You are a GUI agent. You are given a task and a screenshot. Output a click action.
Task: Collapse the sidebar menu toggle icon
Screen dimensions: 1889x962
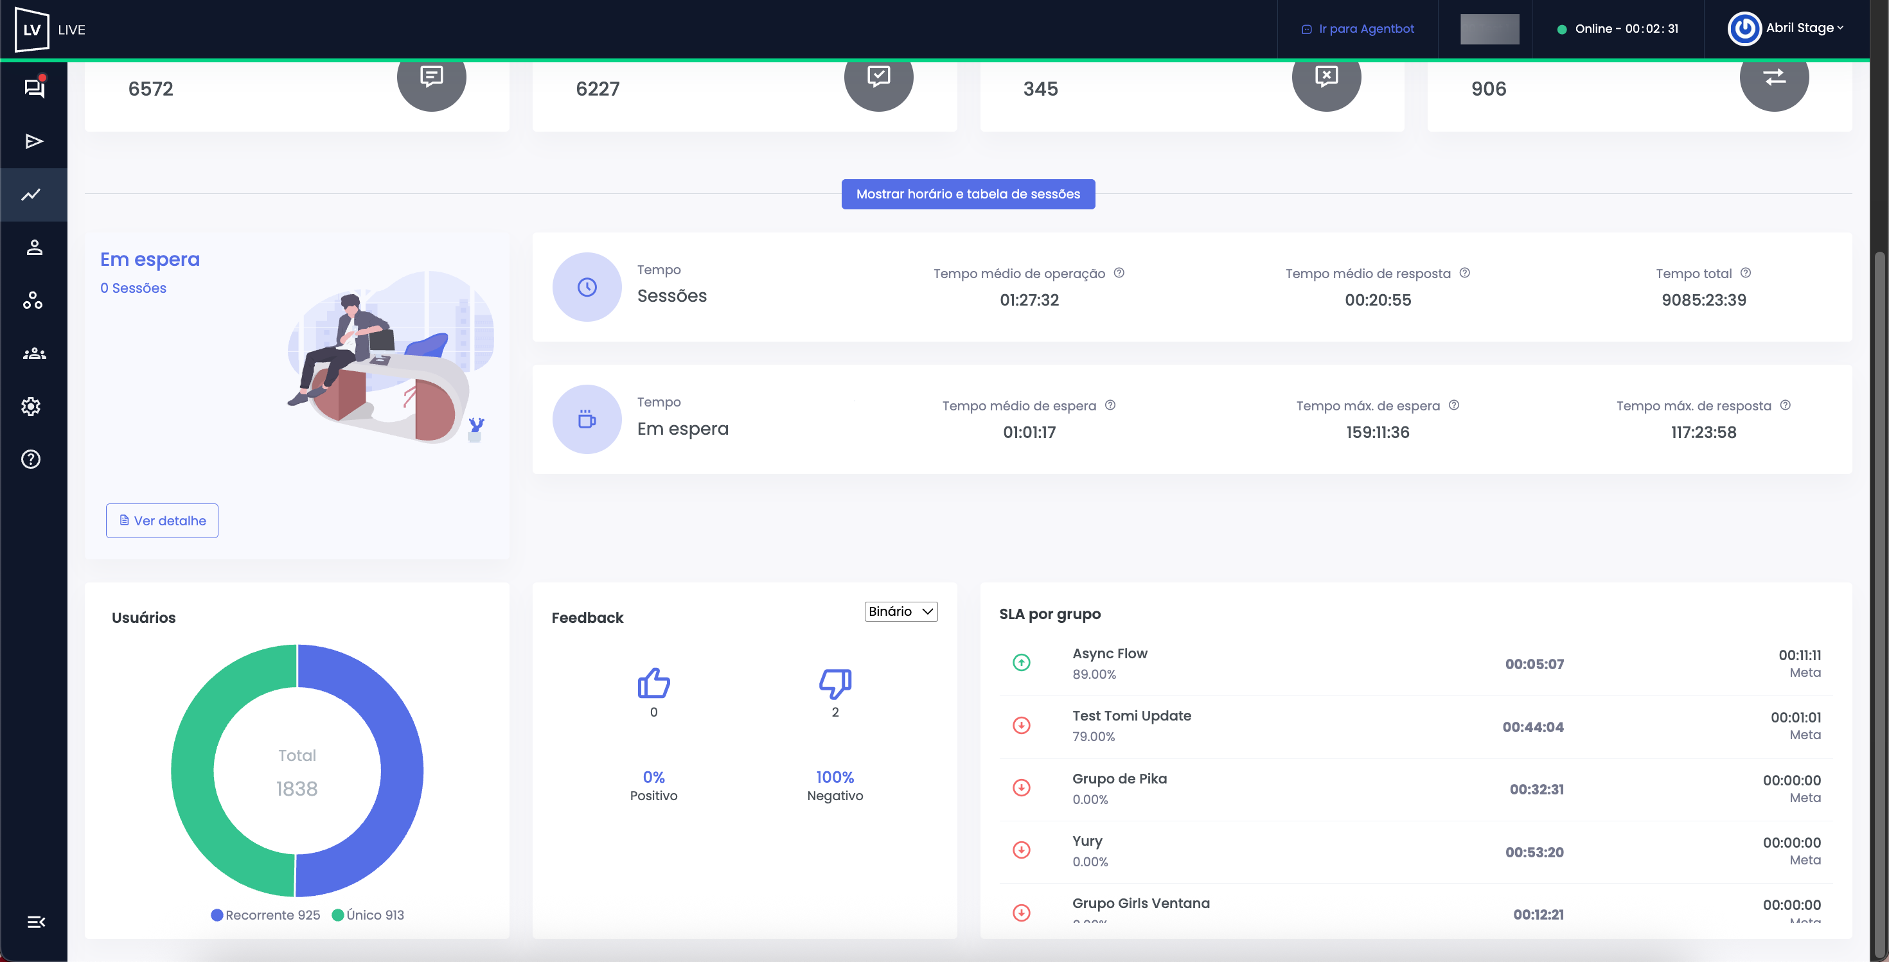click(35, 922)
